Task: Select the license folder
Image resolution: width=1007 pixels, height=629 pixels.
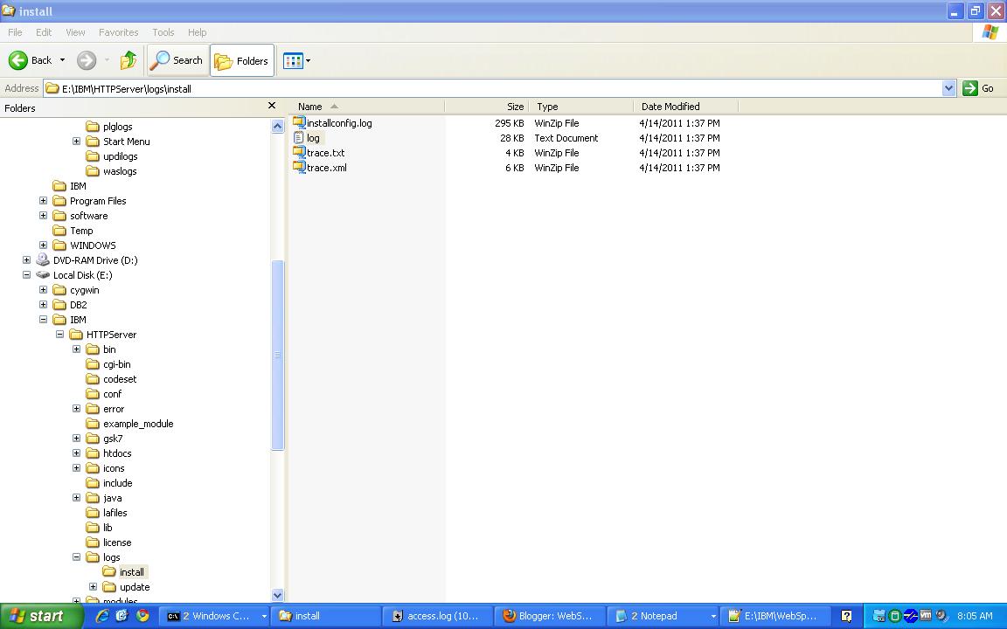Action: 108,543
